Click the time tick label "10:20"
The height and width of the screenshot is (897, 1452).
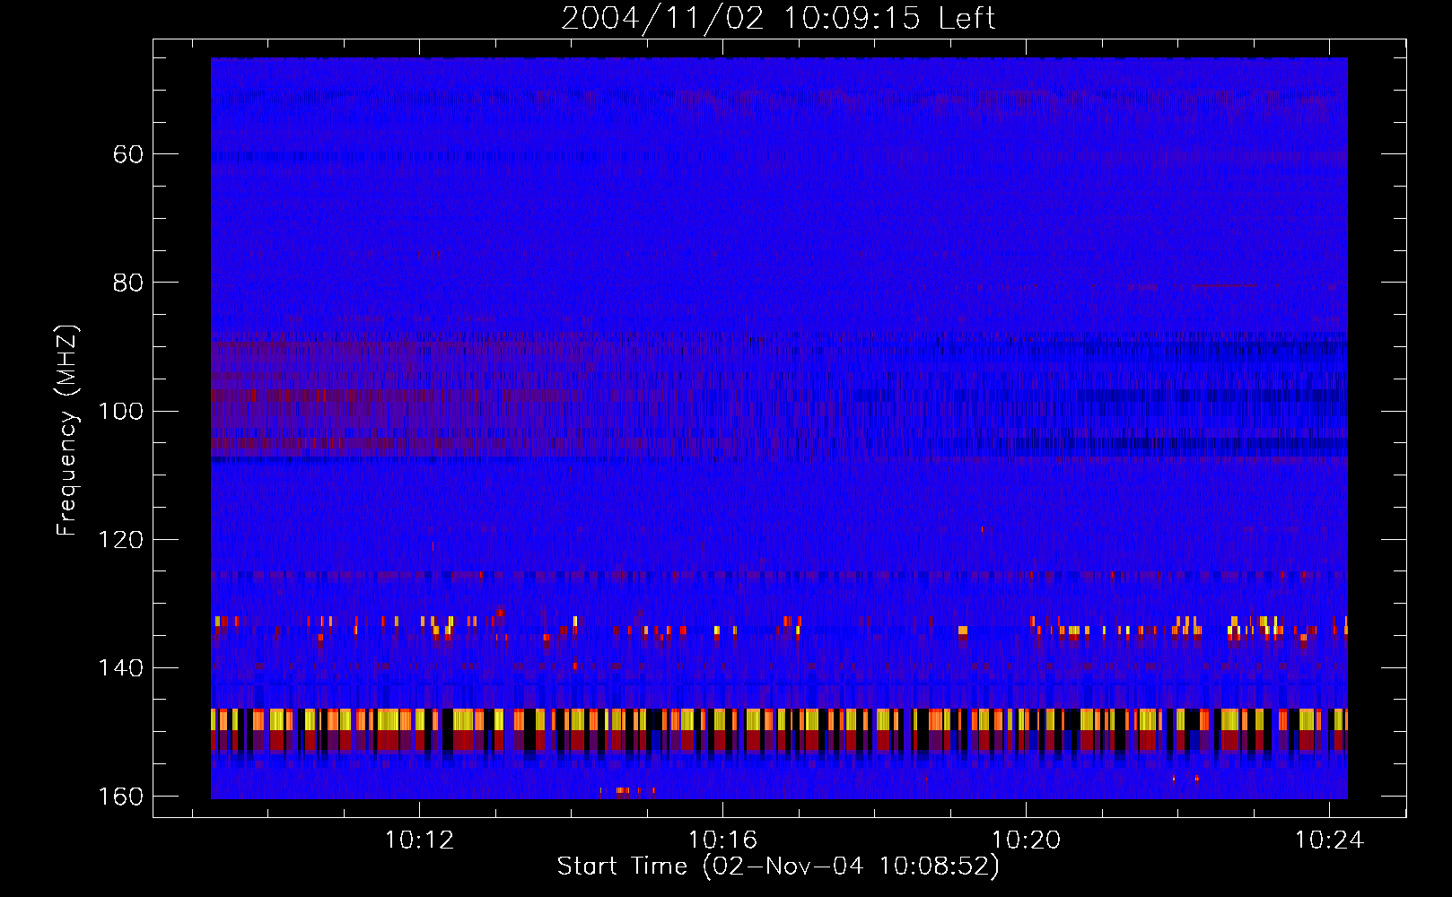pyautogui.click(x=1026, y=840)
